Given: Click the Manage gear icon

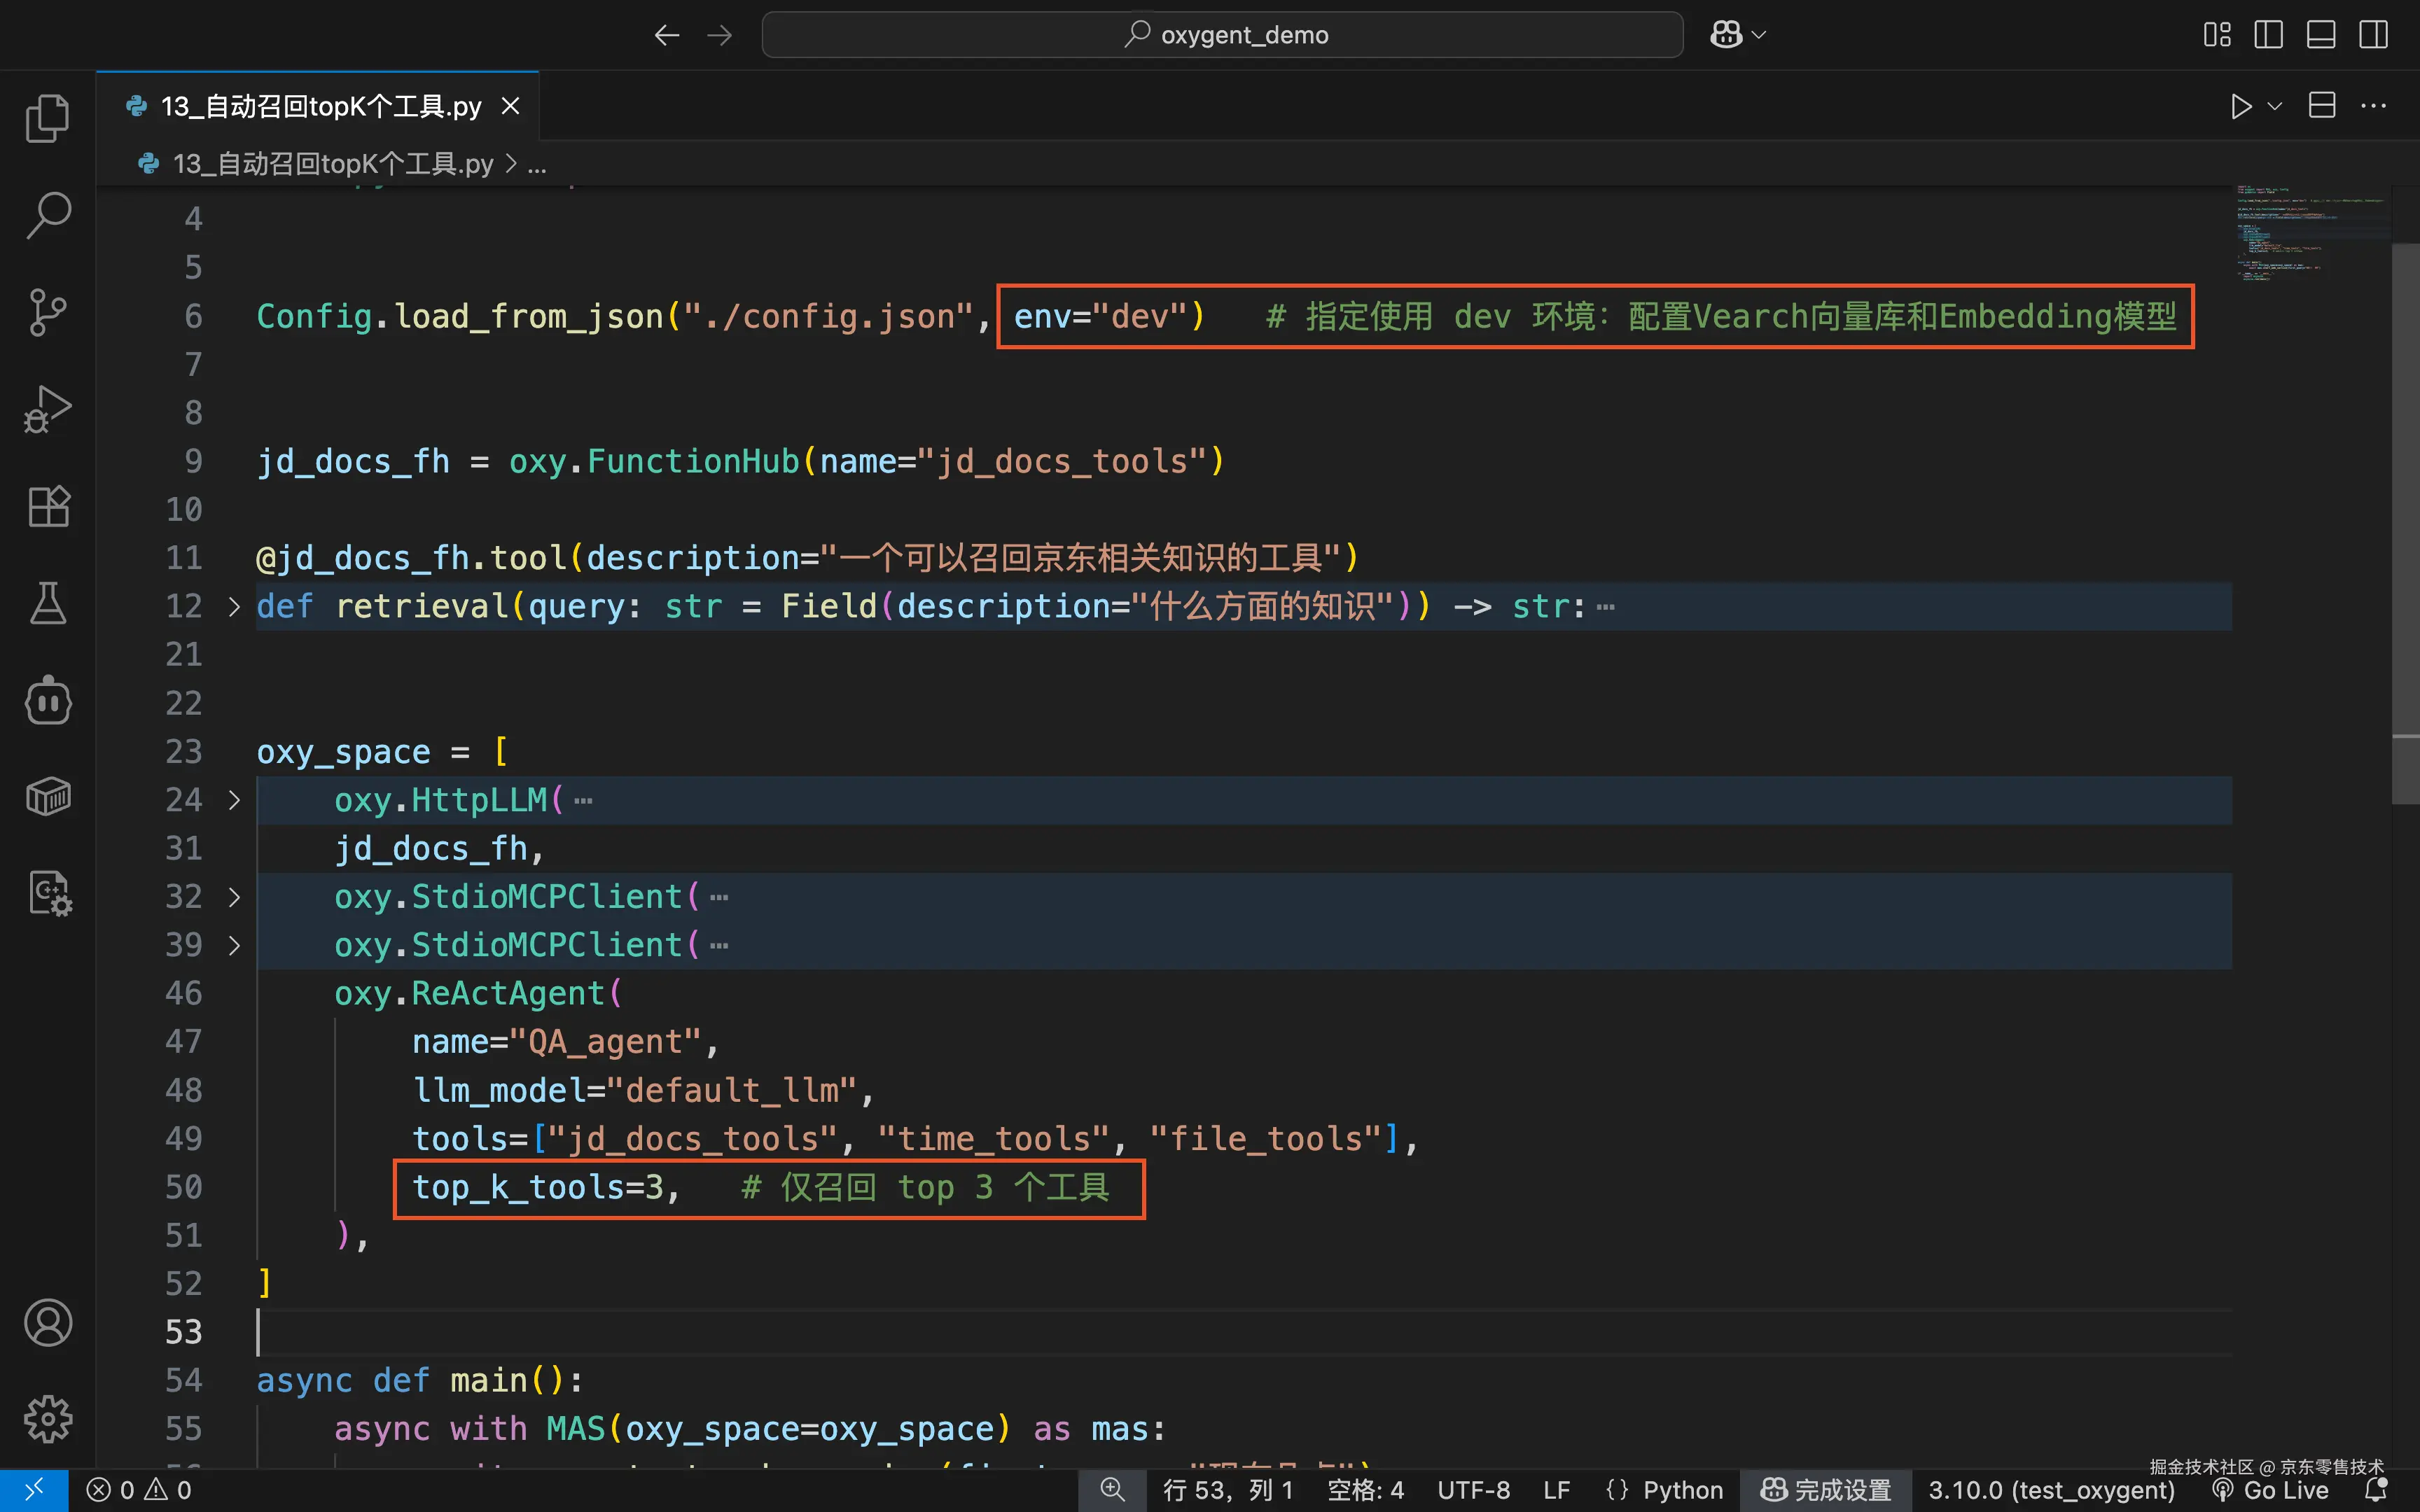Looking at the screenshot, I should pos(47,1419).
